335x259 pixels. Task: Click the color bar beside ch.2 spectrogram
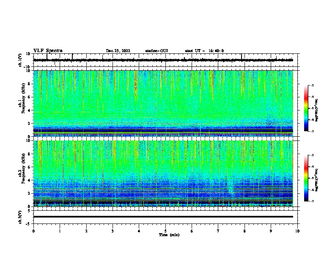pos(306,178)
